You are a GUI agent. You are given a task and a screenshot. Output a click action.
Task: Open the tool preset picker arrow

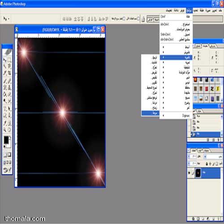pyautogui.click(x=9, y=19)
